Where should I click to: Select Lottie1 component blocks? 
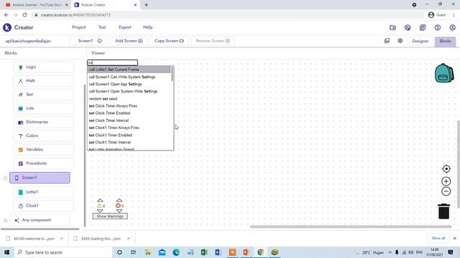pyautogui.click(x=43, y=192)
